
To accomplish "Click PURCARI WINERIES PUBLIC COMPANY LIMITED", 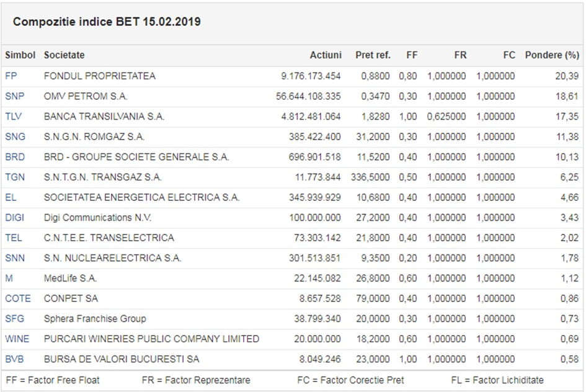I will (151, 339).
